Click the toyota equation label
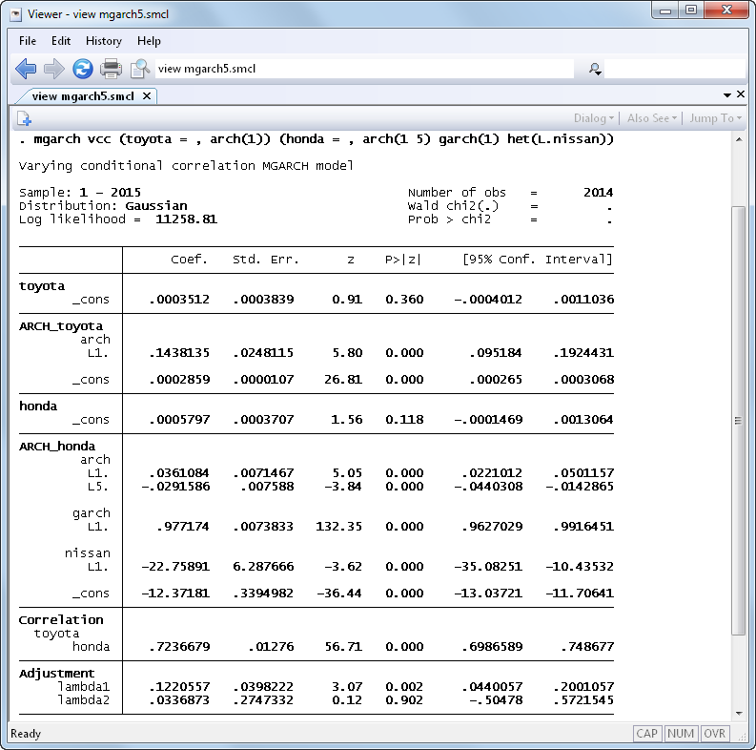Screen dimensions: 756x750 [42, 286]
